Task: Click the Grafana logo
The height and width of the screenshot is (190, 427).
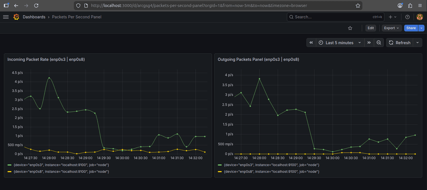Action: point(16,17)
